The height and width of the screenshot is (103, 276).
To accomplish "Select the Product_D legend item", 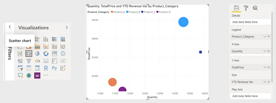I will pyautogui.click(x=163, y=12).
